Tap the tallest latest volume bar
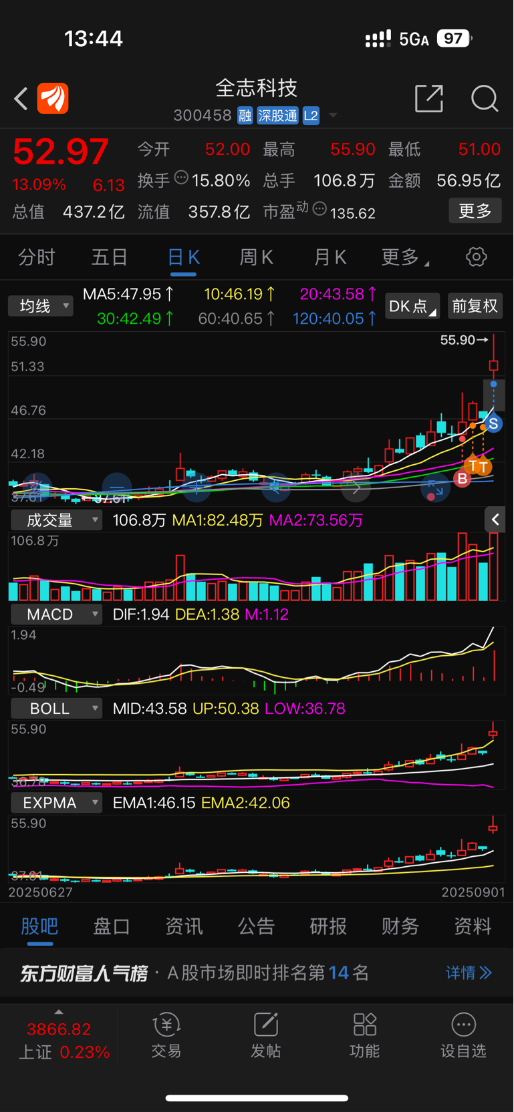This screenshot has width=514, height=1112. (493, 568)
